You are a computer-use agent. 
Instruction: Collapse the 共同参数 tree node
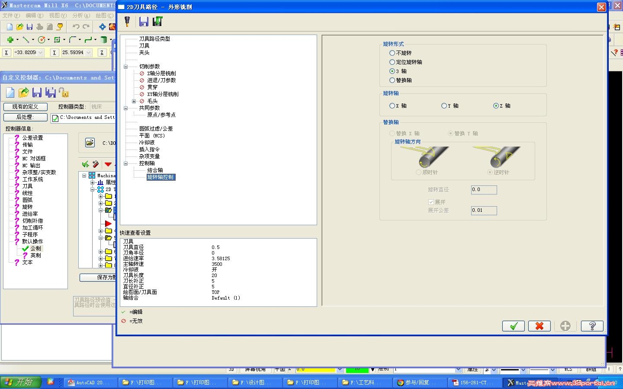point(126,108)
